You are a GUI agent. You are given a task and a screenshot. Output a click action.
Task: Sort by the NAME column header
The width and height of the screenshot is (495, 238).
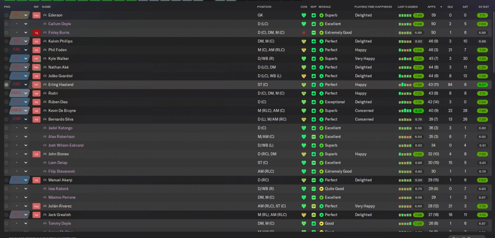point(46,7)
